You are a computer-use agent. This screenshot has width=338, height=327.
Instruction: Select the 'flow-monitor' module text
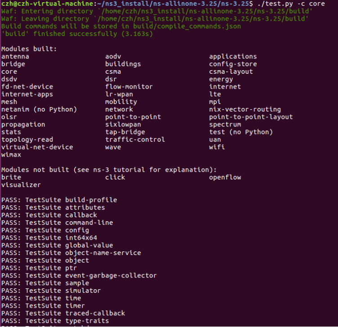click(x=129, y=87)
